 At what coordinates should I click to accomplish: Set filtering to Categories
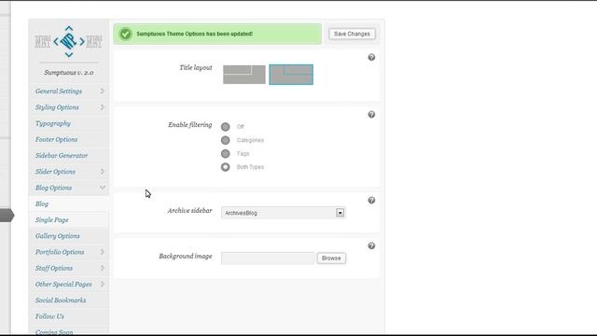(226, 140)
